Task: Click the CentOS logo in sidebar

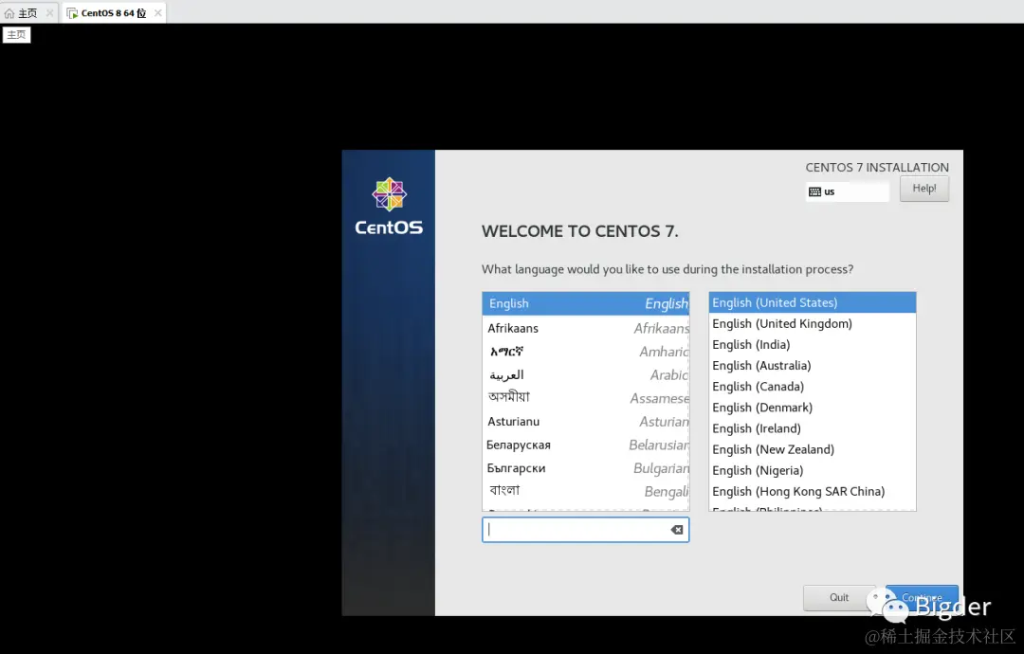Action: click(x=389, y=207)
